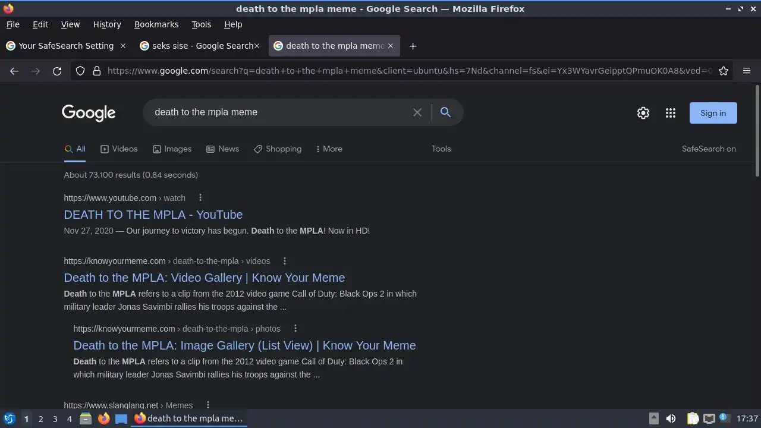Switch to workspace 3 in the pager
The image size is (761, 428).
tap(55, 418)
